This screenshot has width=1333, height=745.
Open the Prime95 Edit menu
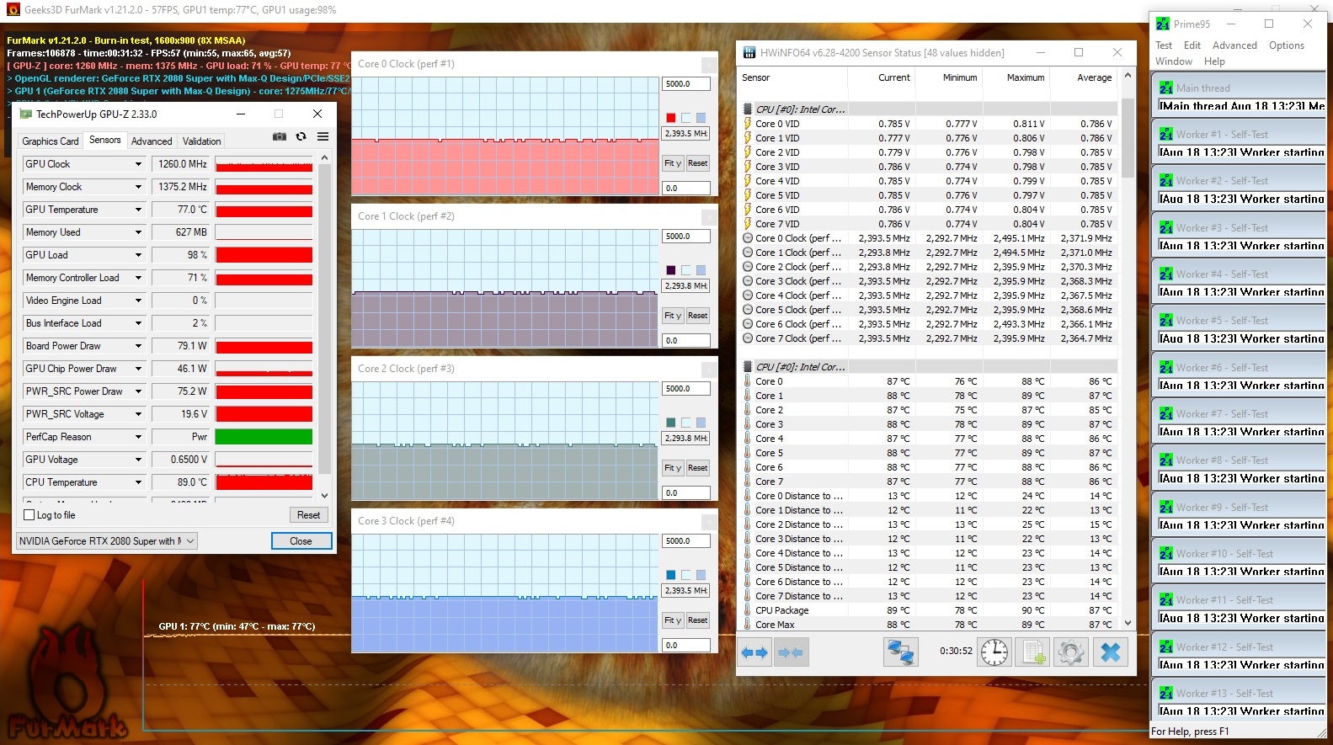click(x=1192, y=45)
